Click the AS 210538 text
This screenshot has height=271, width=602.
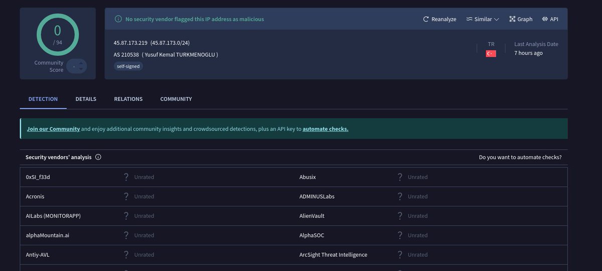[126, 54]
